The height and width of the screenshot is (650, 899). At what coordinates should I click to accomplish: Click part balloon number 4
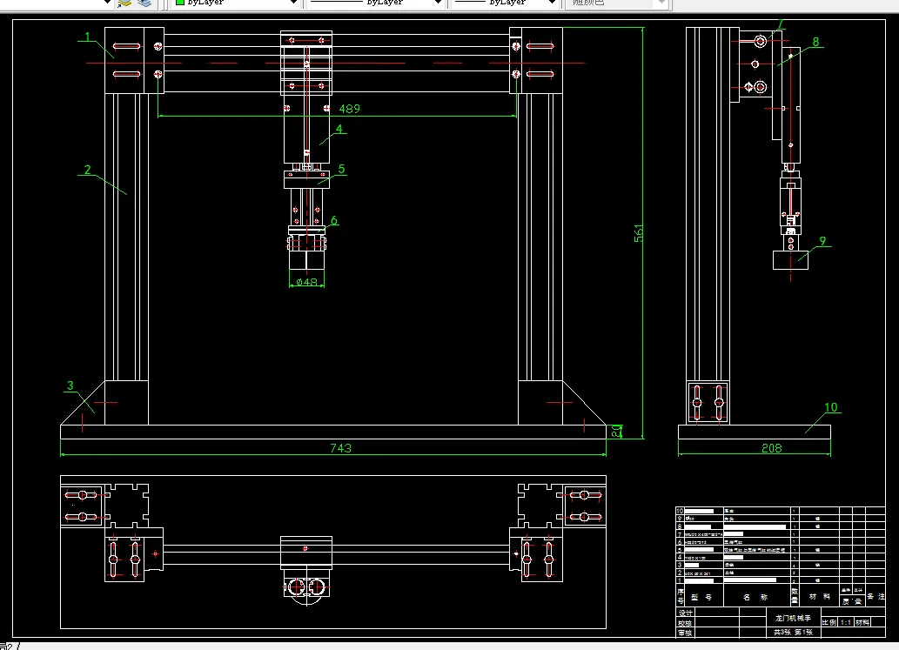tap(339, 129)
